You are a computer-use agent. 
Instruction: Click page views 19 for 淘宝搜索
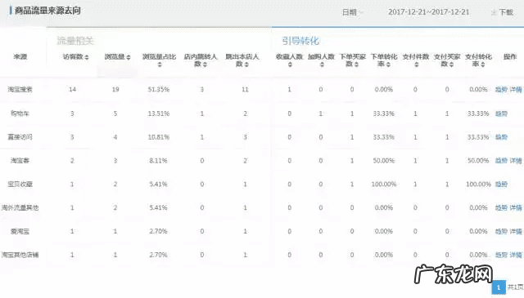115,89
